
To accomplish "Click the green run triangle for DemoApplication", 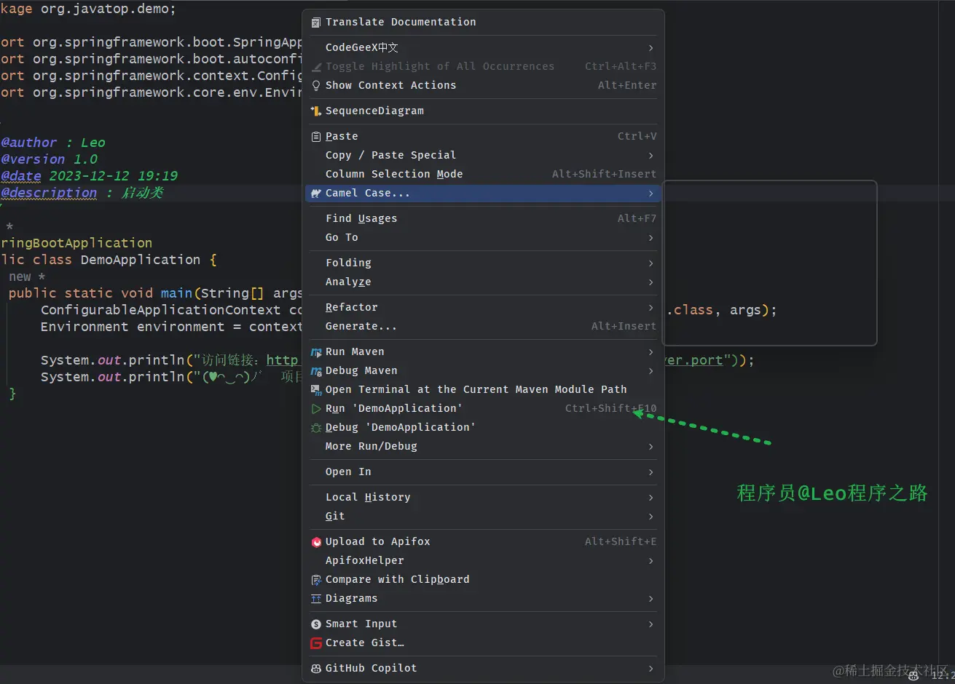I will coord(315,408).
